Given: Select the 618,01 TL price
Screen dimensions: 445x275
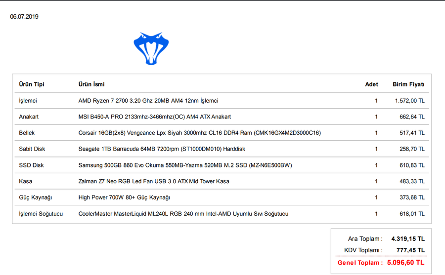Looking at the screenshot, I should click(x=412, y=214).
